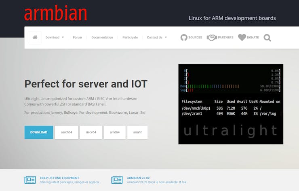
Task: Select the armhf architecture button
Action: point(137,132)
